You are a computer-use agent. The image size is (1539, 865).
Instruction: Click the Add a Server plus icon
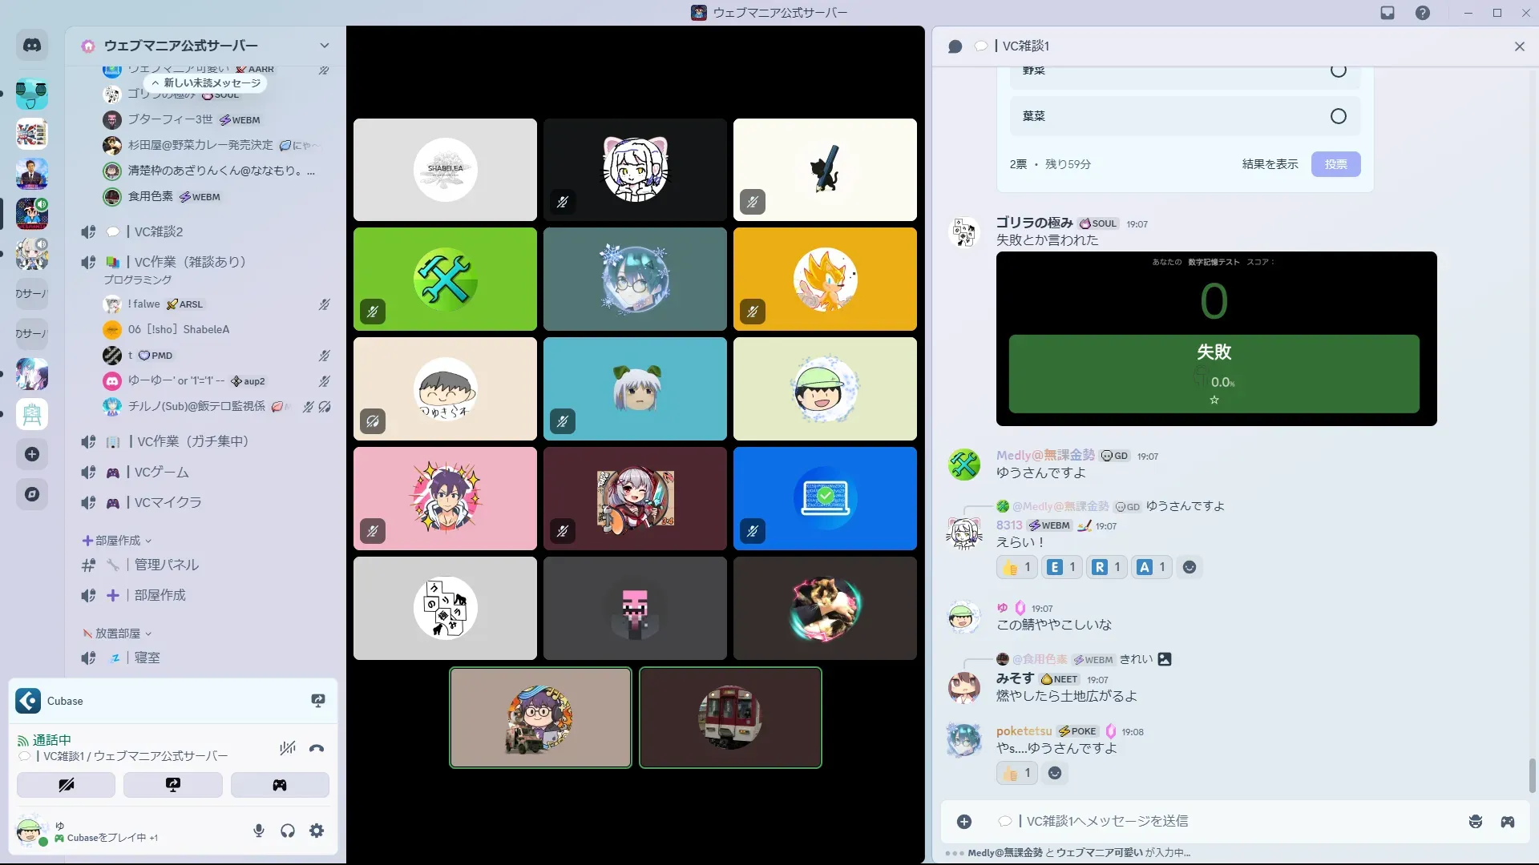tap(32, 454)
